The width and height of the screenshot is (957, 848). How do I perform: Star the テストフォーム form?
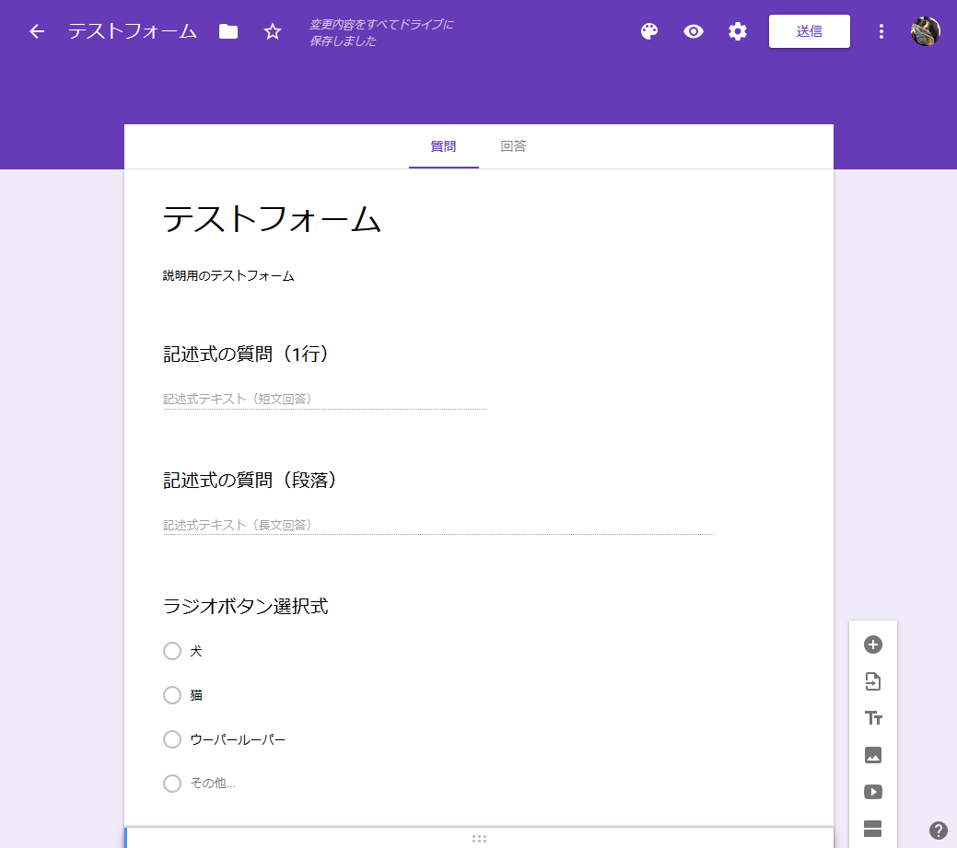click(x=272, y=30)
